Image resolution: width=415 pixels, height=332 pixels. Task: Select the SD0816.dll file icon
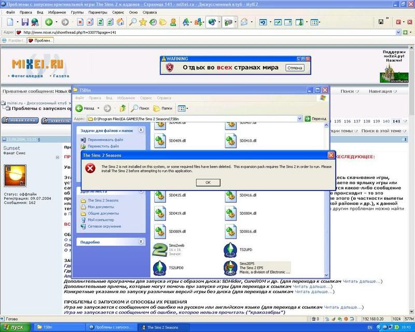[x=230, y=231]
